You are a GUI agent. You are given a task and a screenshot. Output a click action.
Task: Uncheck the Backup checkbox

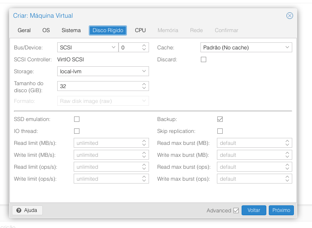pyautogui.click(x=220, y=119)
